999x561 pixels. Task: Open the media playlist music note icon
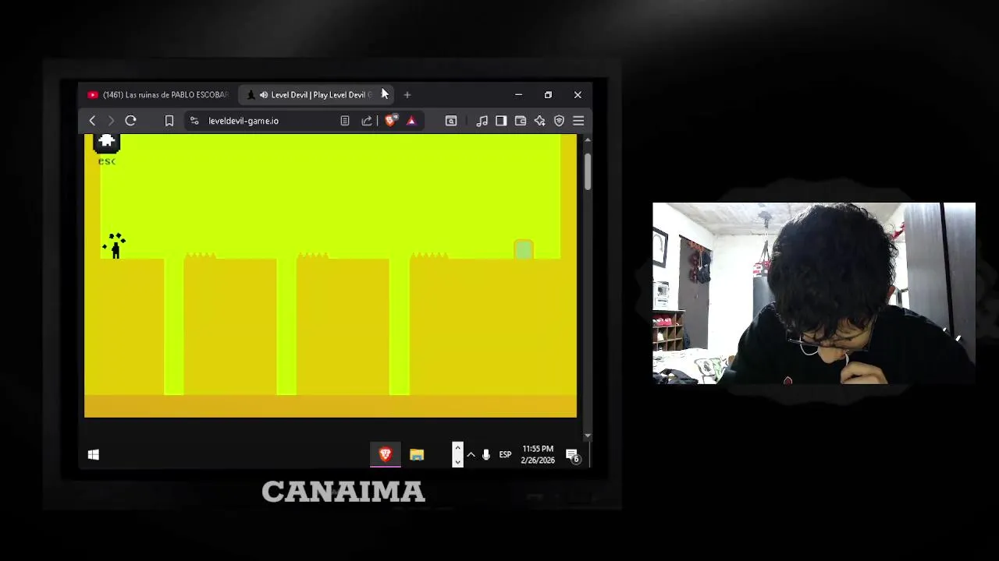[482, 121]
